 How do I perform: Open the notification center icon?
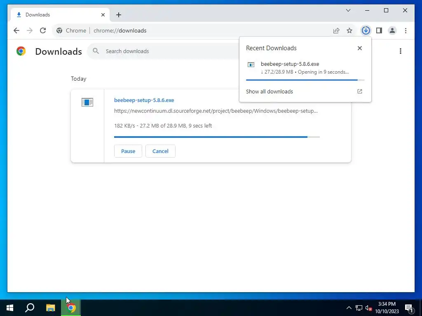[409, 308]
